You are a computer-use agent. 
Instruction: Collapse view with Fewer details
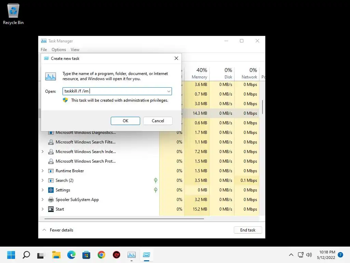[58, 230]
